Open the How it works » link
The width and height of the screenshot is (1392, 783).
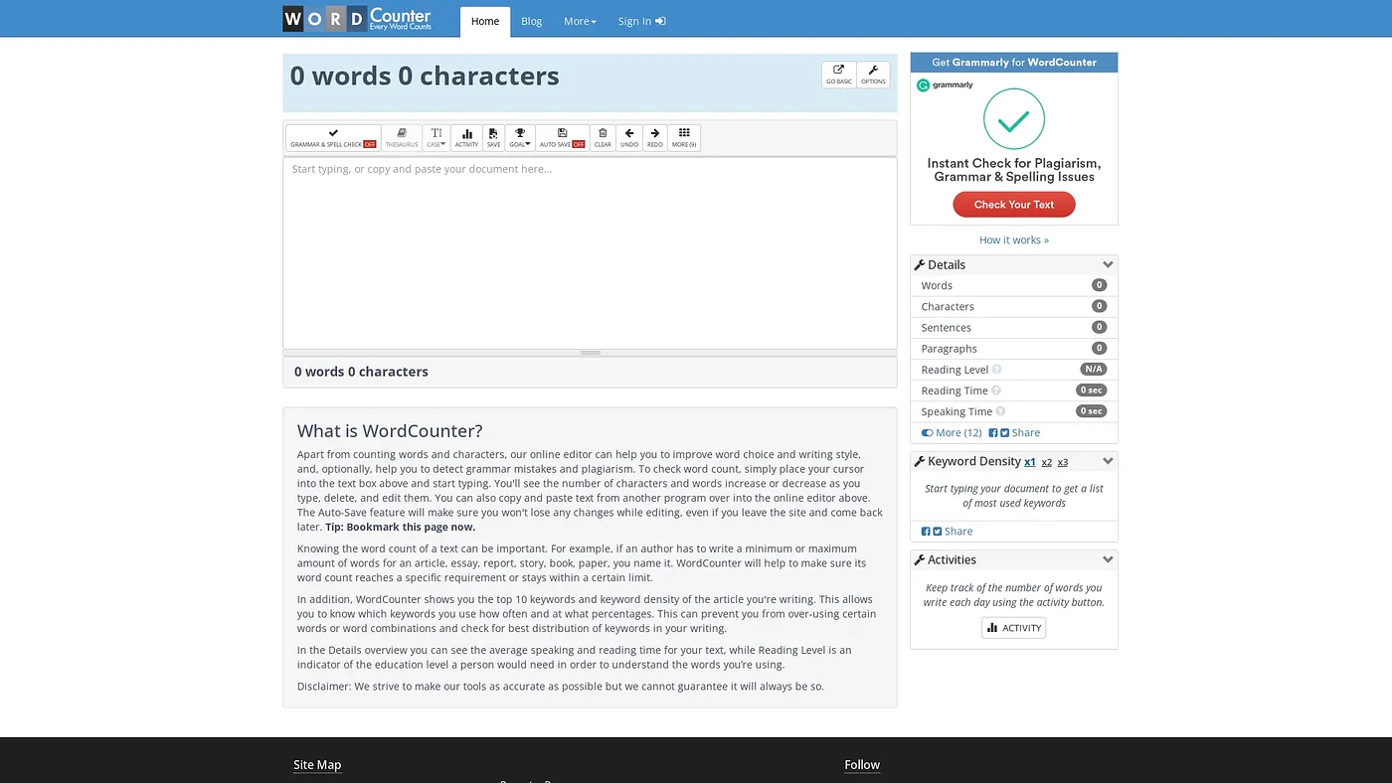1014,239
